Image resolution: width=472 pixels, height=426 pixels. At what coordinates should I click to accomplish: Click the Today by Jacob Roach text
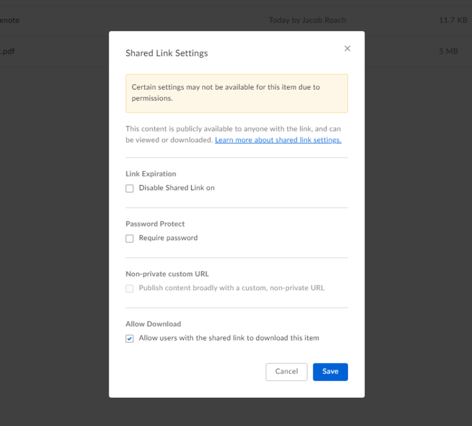(x=307, y=19)
